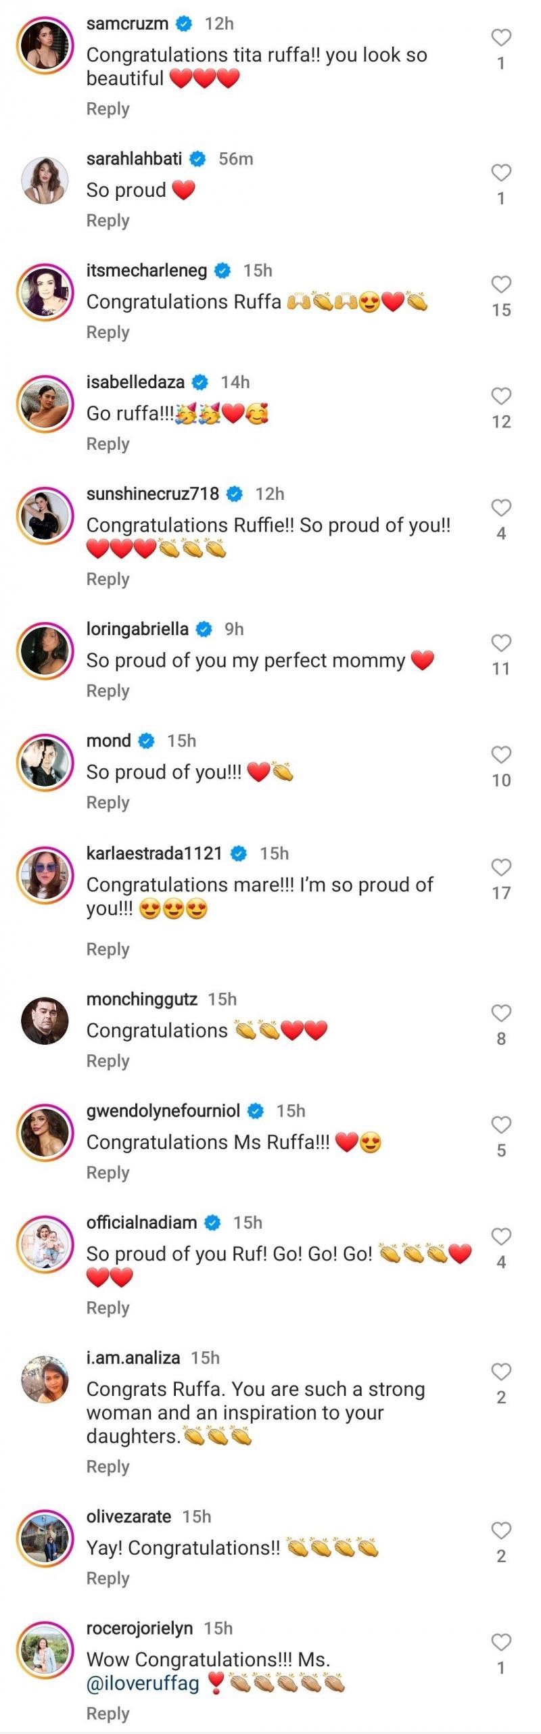Screen dimensions: 541x1734
Task: Like olivezarate's 'Yay! Congratulations' comment
Action: tap(500, 1530)
